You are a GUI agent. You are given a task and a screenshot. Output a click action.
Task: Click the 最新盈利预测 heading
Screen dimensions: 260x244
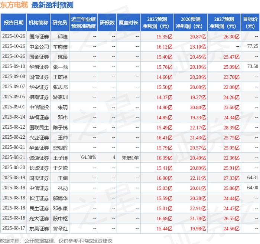coord(52,5)
